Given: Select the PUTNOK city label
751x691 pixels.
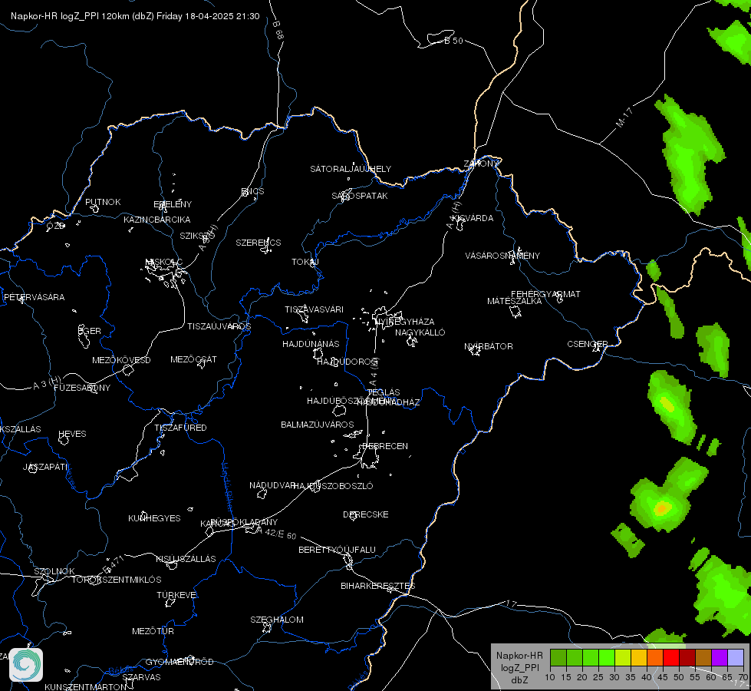Looking at the screenshot, I should [x=103, y=202].
